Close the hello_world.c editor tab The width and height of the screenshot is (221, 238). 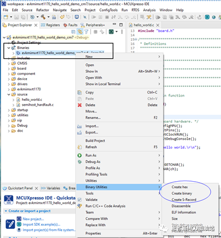[x=158, y=25]
